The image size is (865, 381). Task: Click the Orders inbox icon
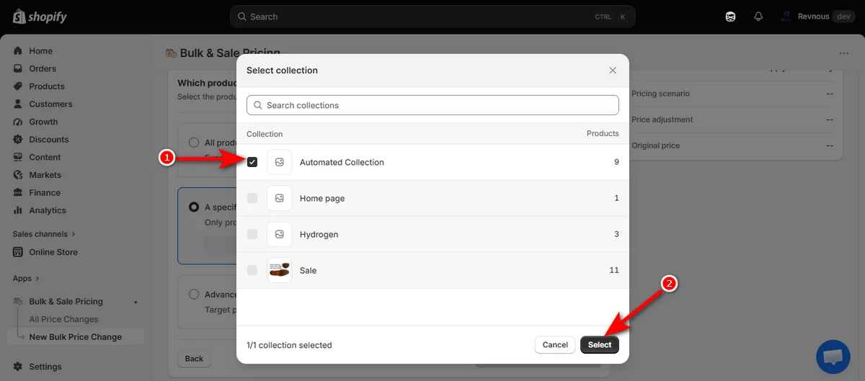click(18, 68)
